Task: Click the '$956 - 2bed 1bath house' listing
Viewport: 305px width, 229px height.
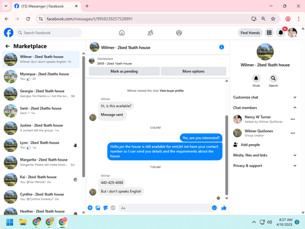Action: (115, 64)
